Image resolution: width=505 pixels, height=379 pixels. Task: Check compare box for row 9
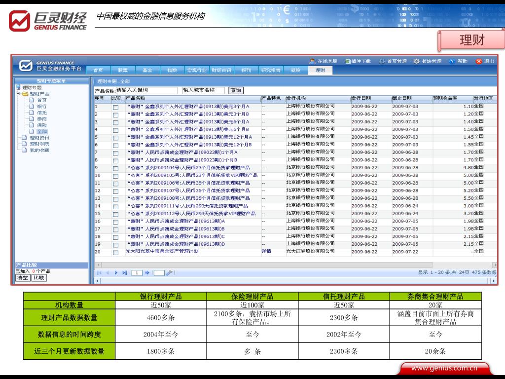coord(115,169)
